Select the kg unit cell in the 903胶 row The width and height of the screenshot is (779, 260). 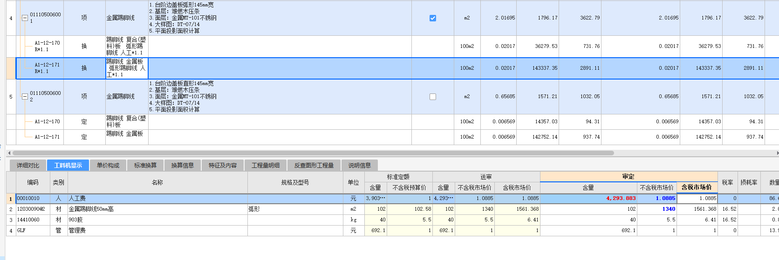(354, 220)
